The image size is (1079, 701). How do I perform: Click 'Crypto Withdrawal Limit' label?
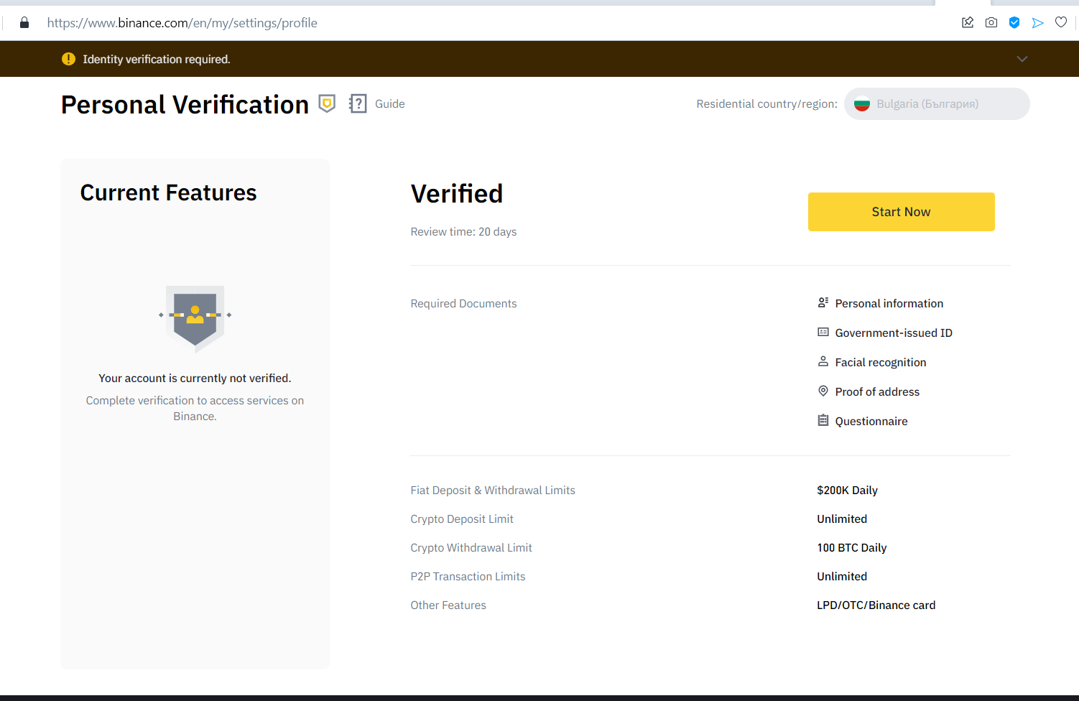pos(471,548)
